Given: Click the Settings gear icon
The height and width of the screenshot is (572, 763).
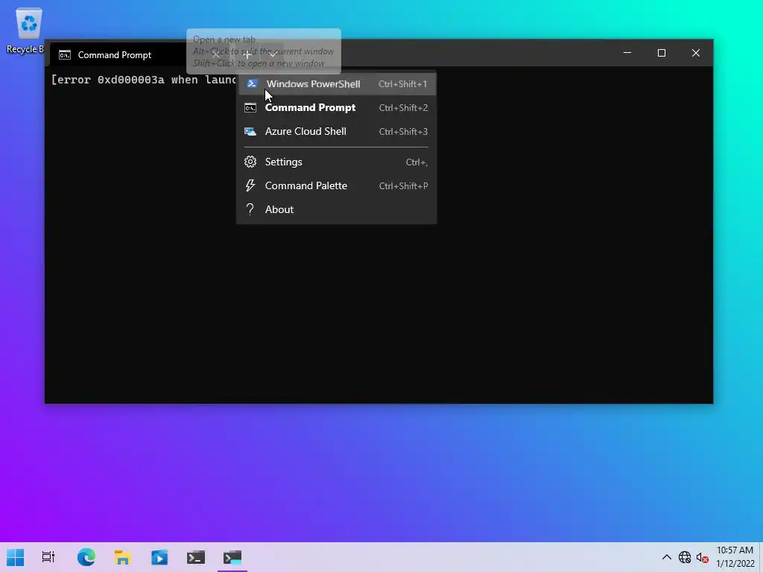Looking at the screenshot, I should tap(250, 162).
